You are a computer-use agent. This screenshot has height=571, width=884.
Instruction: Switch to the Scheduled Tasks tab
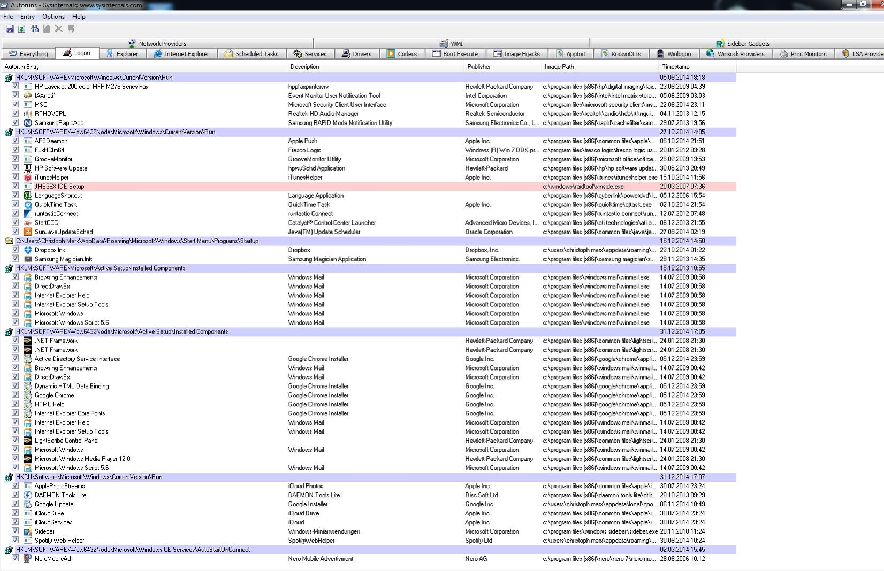click(252, 54)
